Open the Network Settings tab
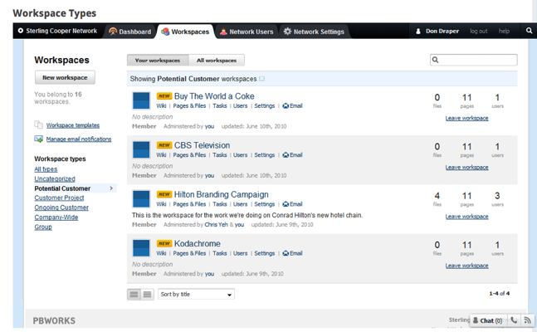The image size is (537, 332). pos(314,32)
